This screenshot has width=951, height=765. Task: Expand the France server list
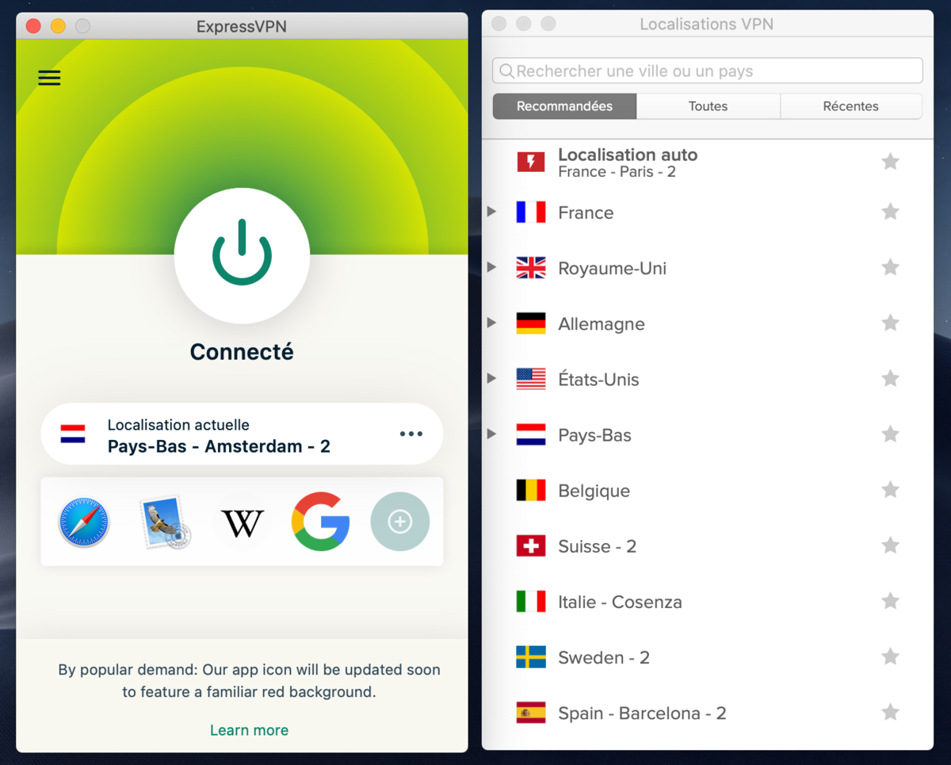[x=491, y=212]
